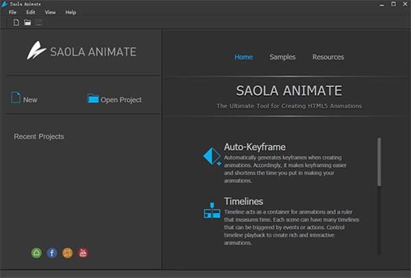Click the open folder icon in toolbar
411x278 pixels.
[x=27, y=23]
